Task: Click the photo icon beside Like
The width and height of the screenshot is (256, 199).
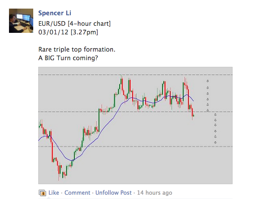Action: tap(43, 193)
